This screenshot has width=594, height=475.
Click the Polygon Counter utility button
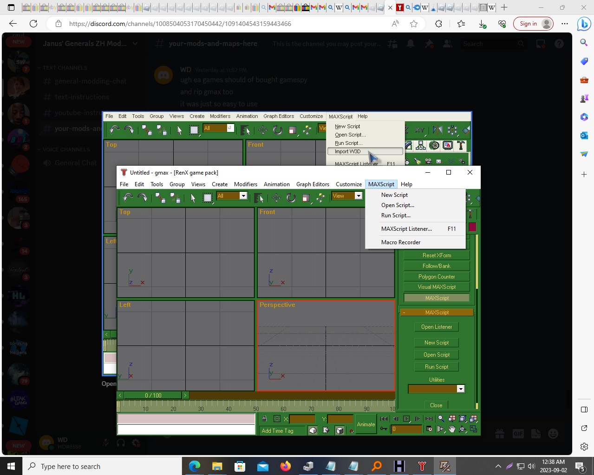point(437,277)
